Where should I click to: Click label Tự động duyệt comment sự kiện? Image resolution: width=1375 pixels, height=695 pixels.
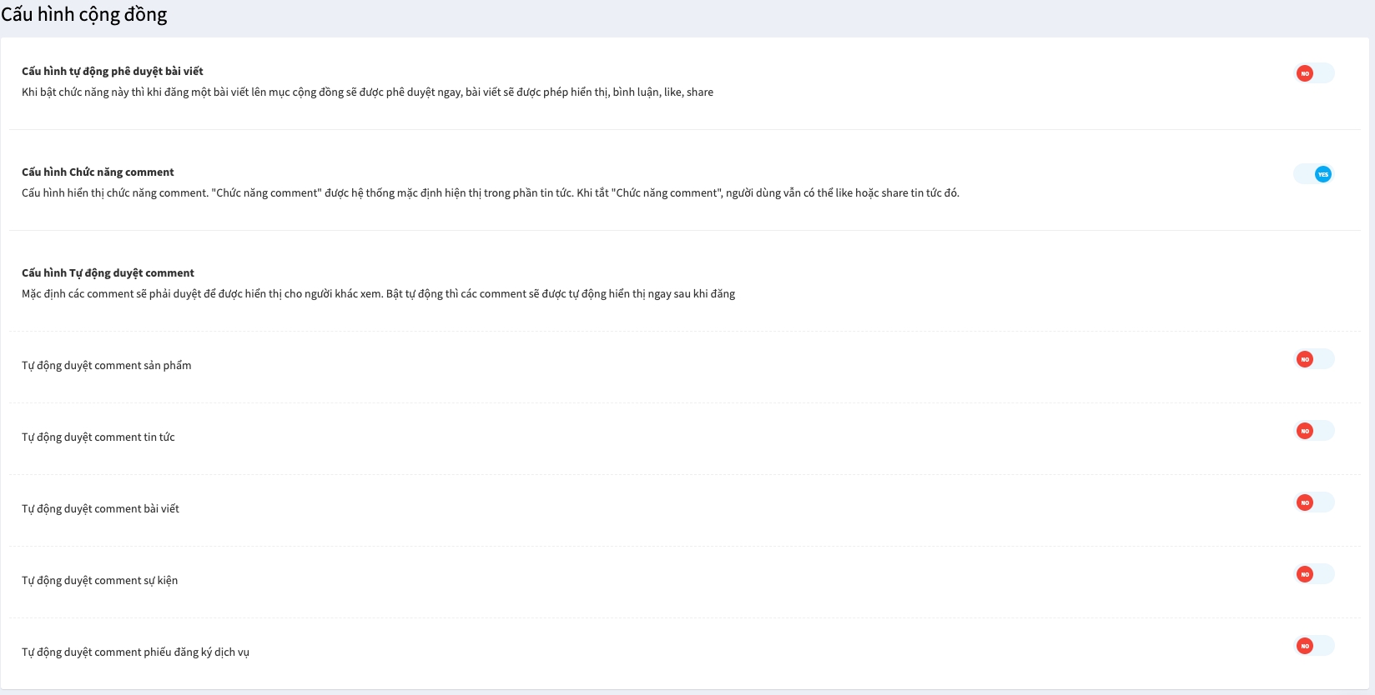(x=99, y=581)
